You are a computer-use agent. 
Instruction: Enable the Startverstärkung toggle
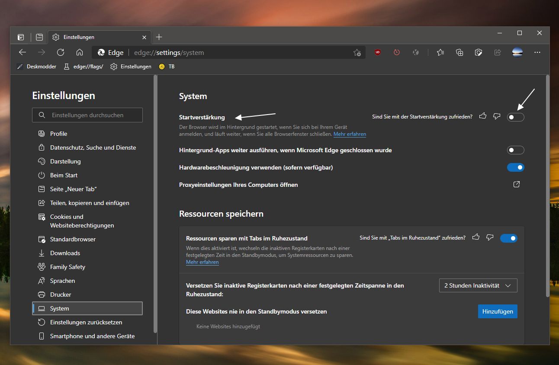coord(515,117)
